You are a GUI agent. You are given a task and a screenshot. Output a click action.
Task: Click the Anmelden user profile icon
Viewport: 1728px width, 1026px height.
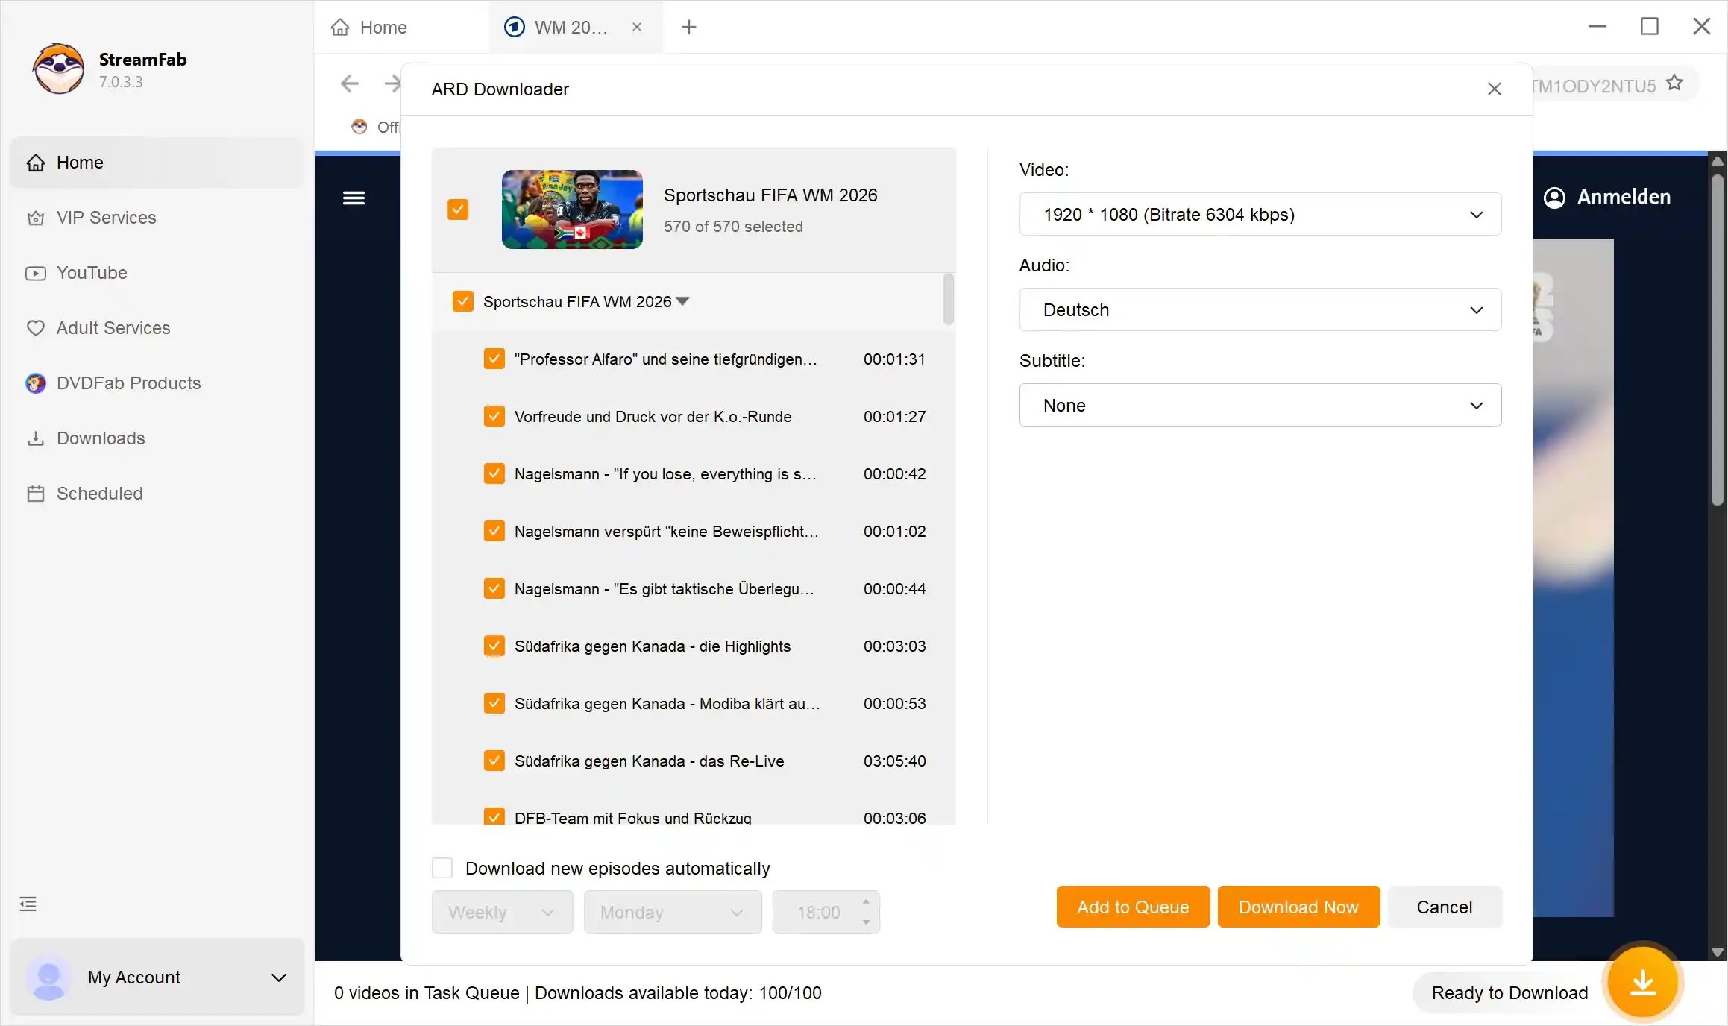click(1554, 198)
